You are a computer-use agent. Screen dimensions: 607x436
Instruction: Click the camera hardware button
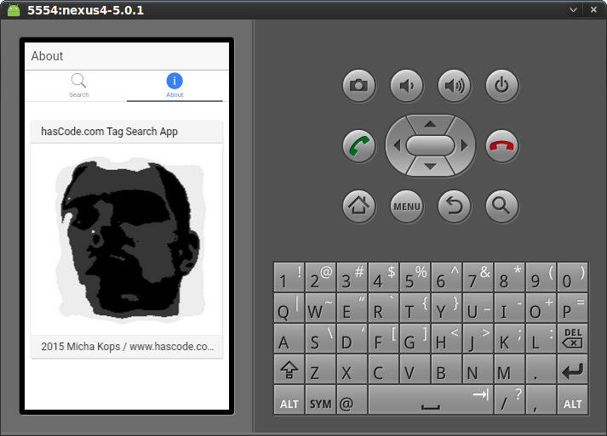(359, 86)
